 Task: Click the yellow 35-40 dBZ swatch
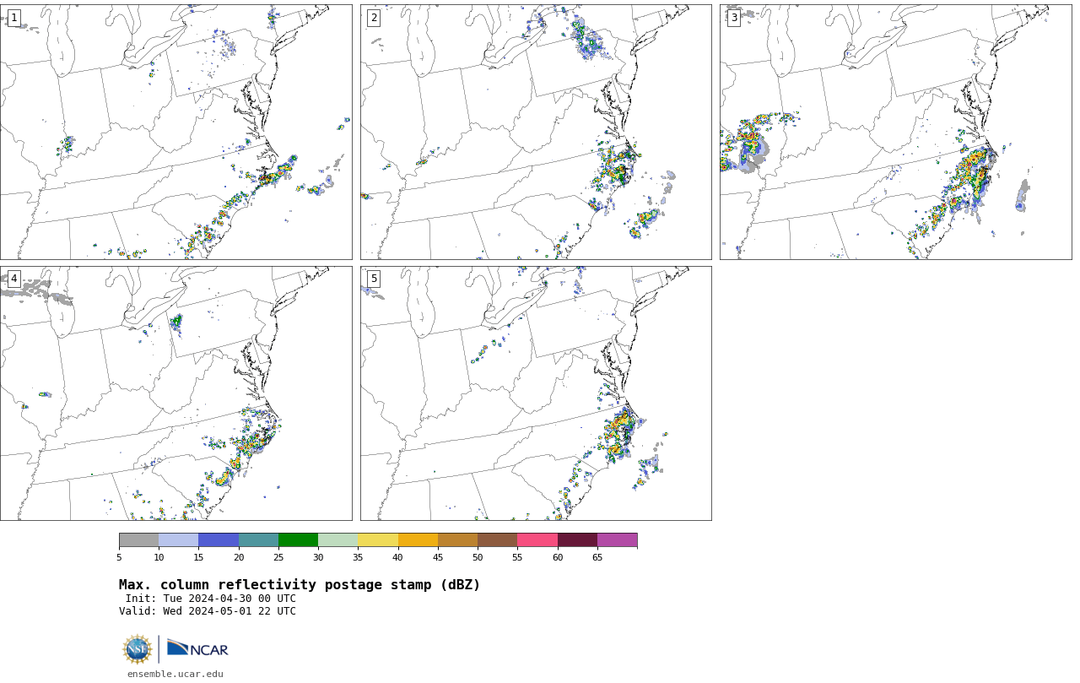(378, 540)
